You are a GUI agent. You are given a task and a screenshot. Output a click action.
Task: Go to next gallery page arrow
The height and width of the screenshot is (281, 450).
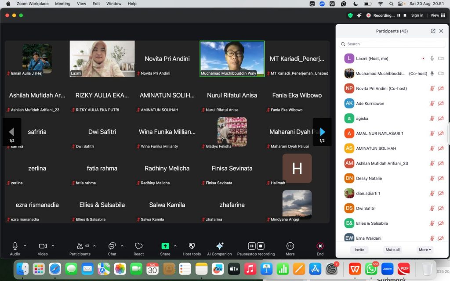(322, 132)
